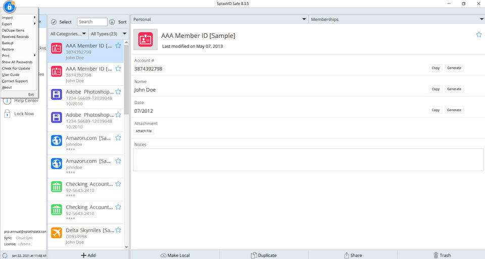Click the plus icon next to Add

tap(83, 255)
